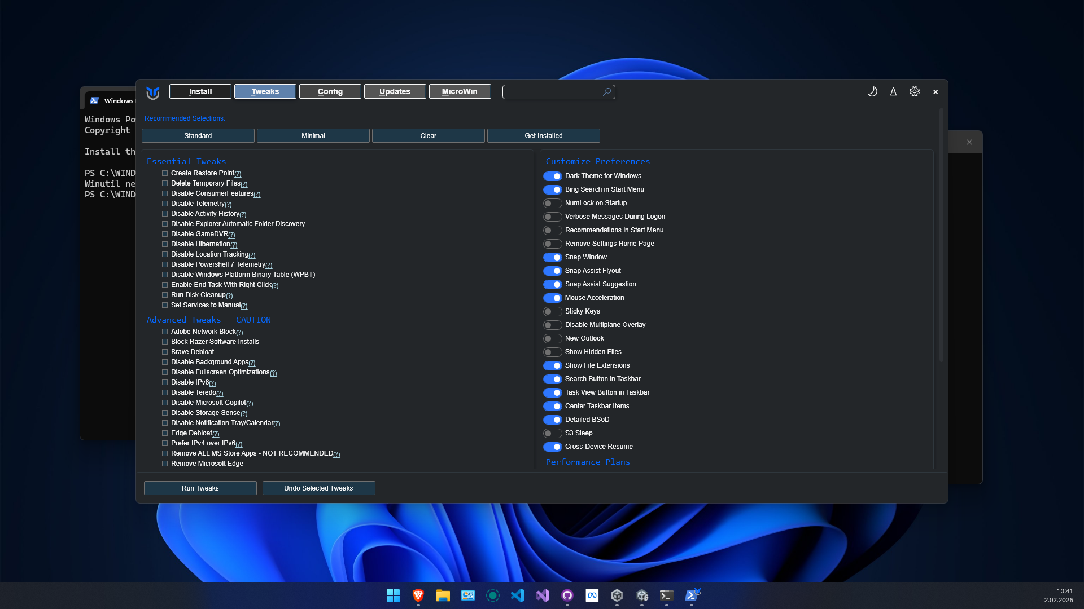Toggle Cross-Device Resume switch
Viewport: 1084px width, 609px height.
553,447
